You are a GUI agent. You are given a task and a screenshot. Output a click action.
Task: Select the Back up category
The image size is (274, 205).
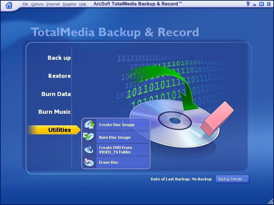[x=59, y=58]
